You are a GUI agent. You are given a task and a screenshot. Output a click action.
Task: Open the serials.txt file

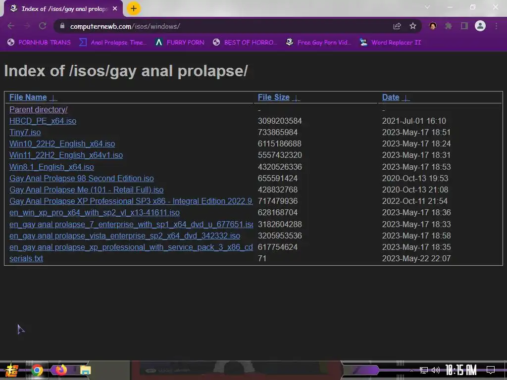pyautogui.click(x=26, y=258)
